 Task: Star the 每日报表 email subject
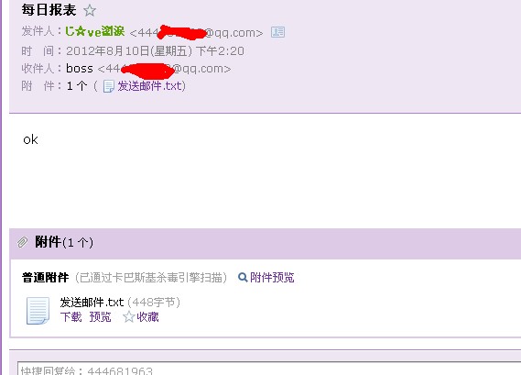click(x=90, y=10)
